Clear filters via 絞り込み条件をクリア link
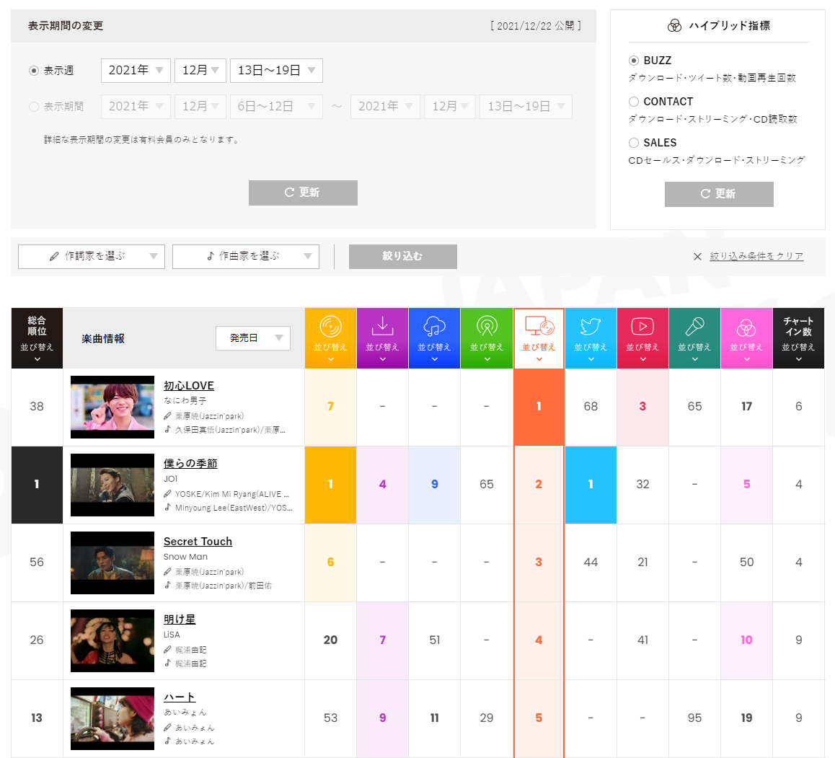 coord(756,257)
